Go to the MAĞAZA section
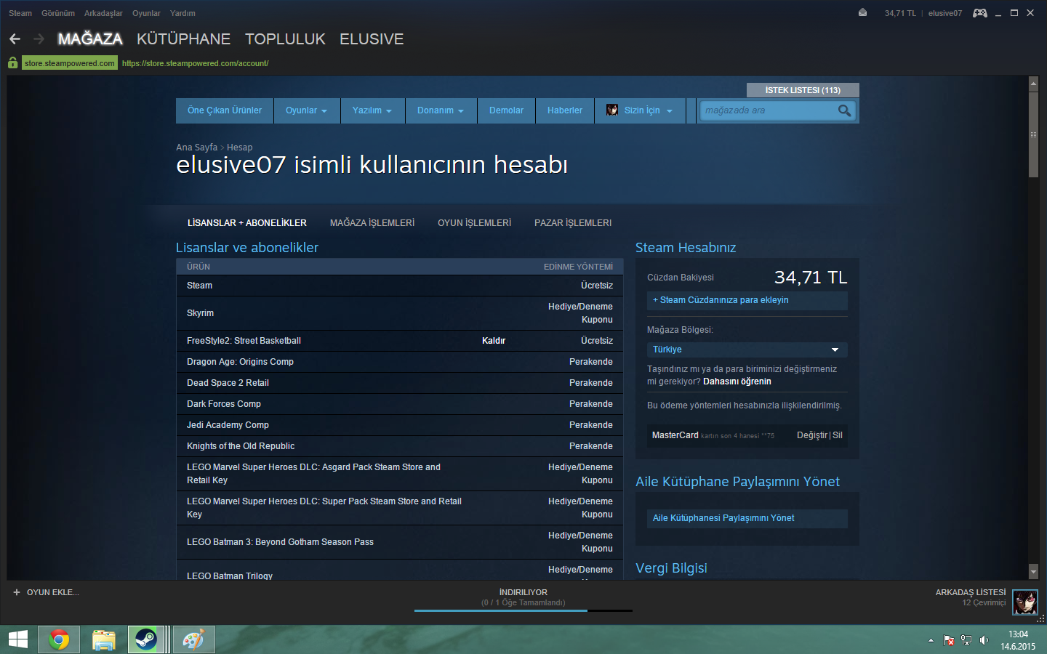Screen dimensions: 1047x654 coord(90,39)
